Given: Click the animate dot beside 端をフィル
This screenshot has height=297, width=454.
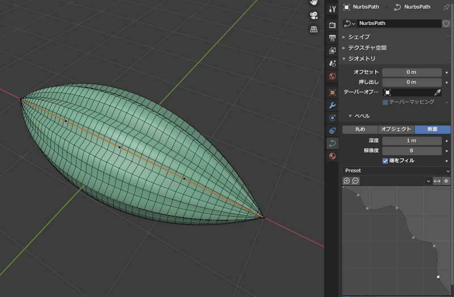Looking at the screenshot, I should 447,161.
